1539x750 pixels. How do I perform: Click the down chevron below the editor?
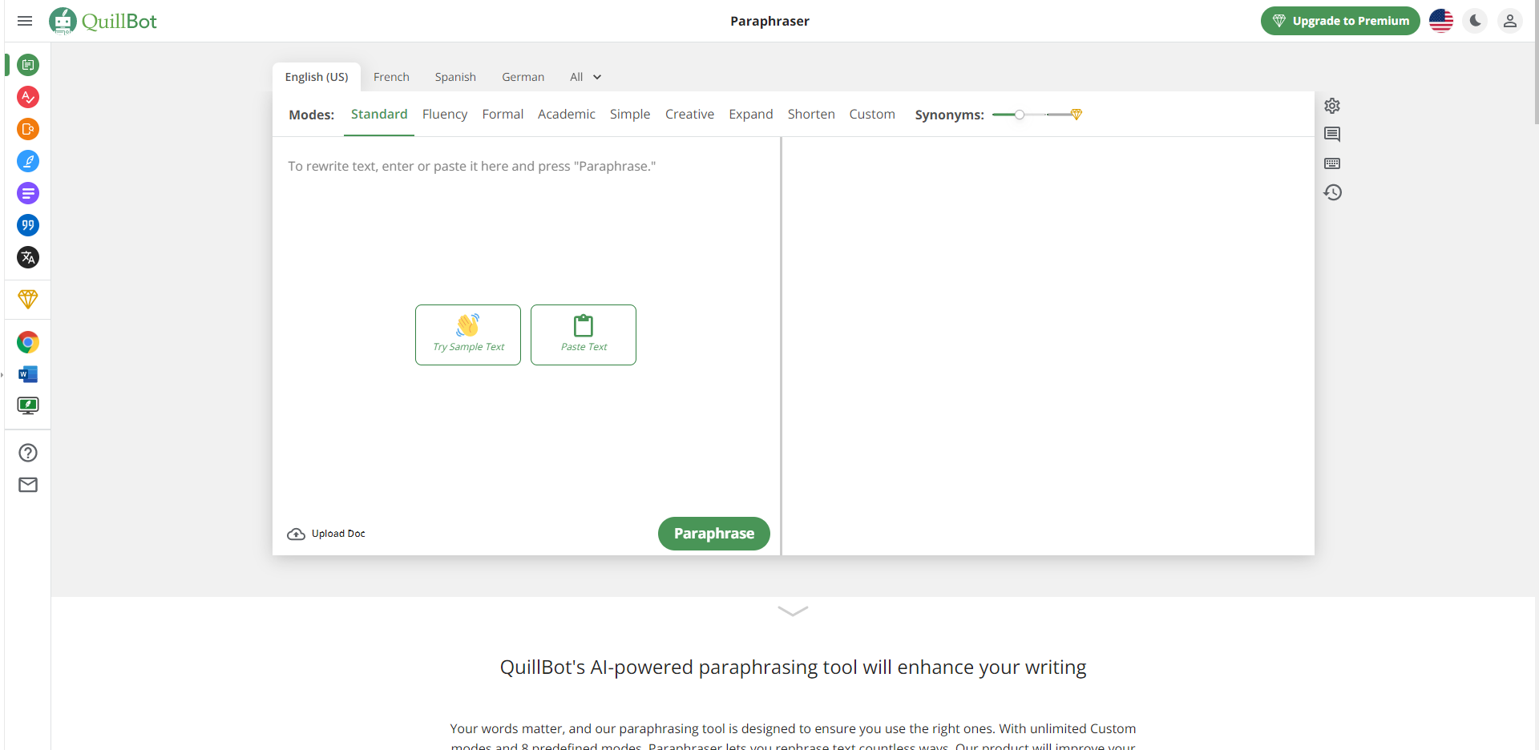point(793,611)
